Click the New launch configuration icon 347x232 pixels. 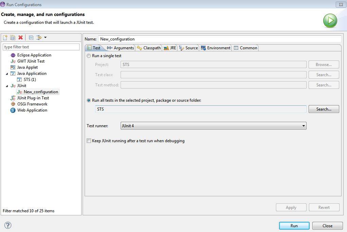(5, 37)
